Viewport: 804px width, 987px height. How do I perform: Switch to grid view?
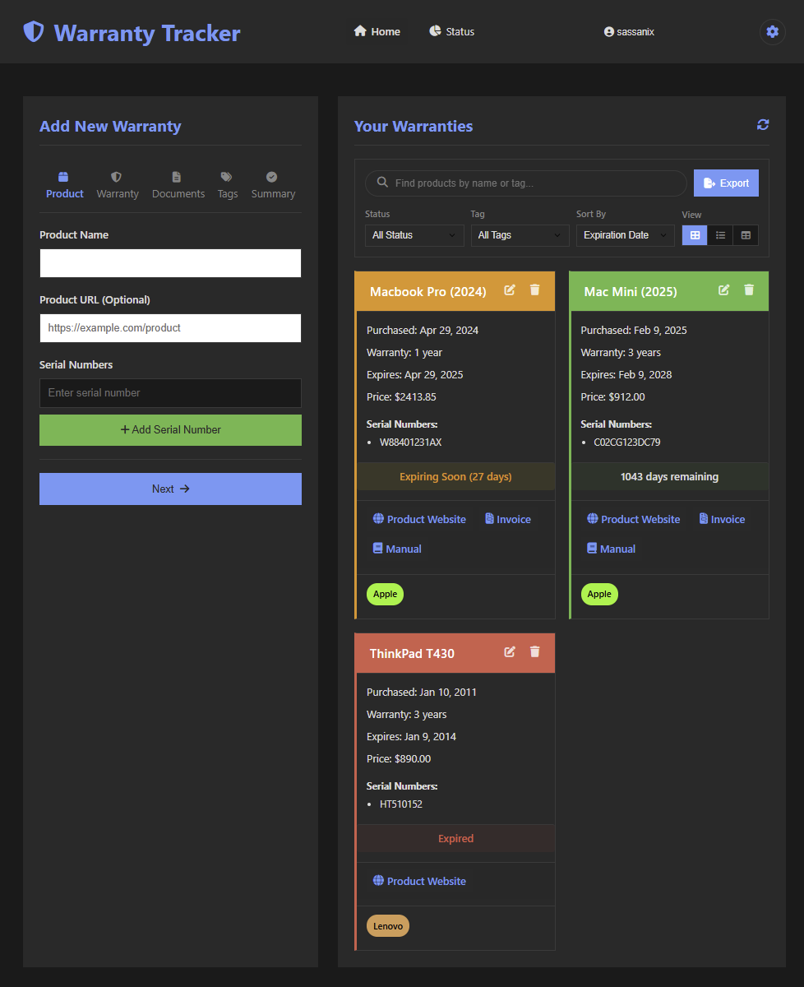pyautogui.click(x=695, y=235)
